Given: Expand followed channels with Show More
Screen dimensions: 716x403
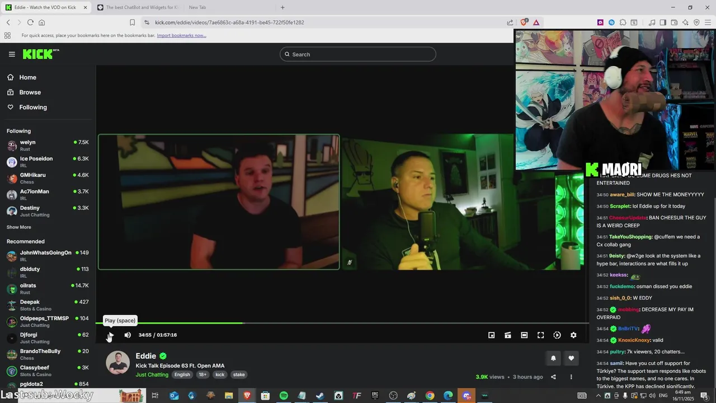Looking at the screenshot, I should pyautogui.click(x=19, y=227).
